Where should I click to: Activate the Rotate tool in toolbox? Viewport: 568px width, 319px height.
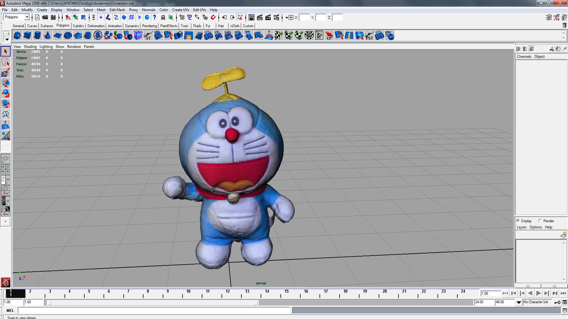pyautogui.click(x=6, y=94)
